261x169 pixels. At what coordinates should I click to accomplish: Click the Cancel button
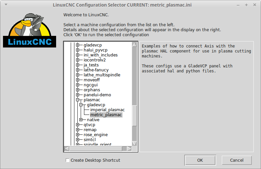coord(237,160)
